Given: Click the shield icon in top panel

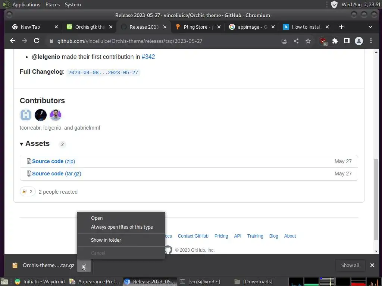Looking at the screenshot, I should click(334, 4).
